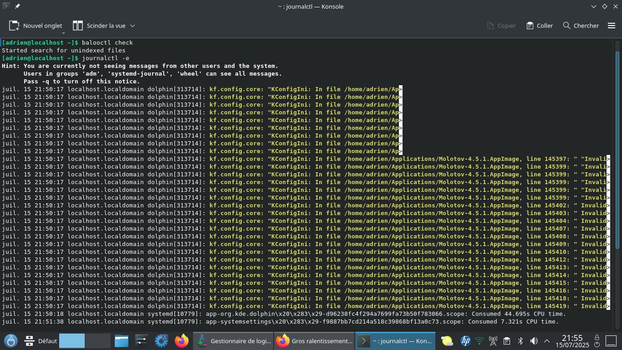Click 'Consumed 44.695s CPU time' line
622x350 pixels.
[284, 314]
